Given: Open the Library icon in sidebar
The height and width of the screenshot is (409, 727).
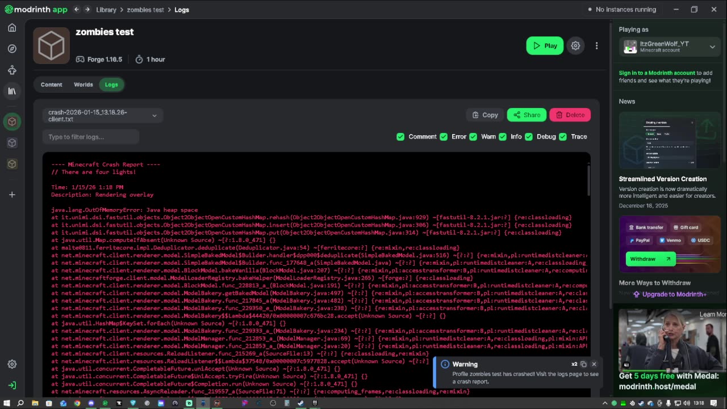Looking at the screenshot, I should coord(12,91).
